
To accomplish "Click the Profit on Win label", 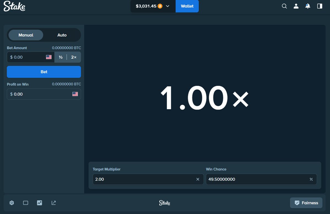I will [x=18, y=84].
